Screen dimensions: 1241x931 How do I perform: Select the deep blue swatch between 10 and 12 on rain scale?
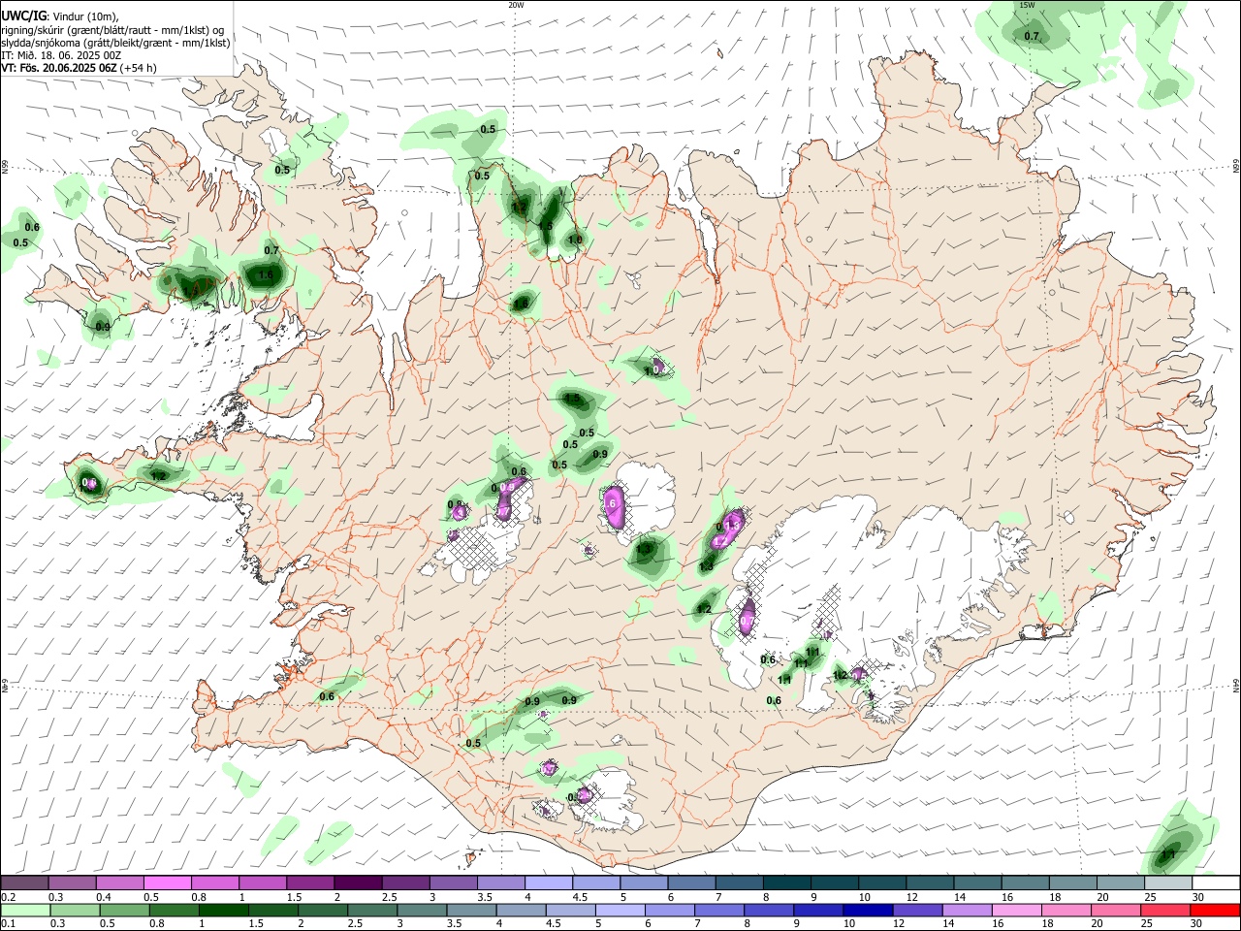click(x=867, y=911)
